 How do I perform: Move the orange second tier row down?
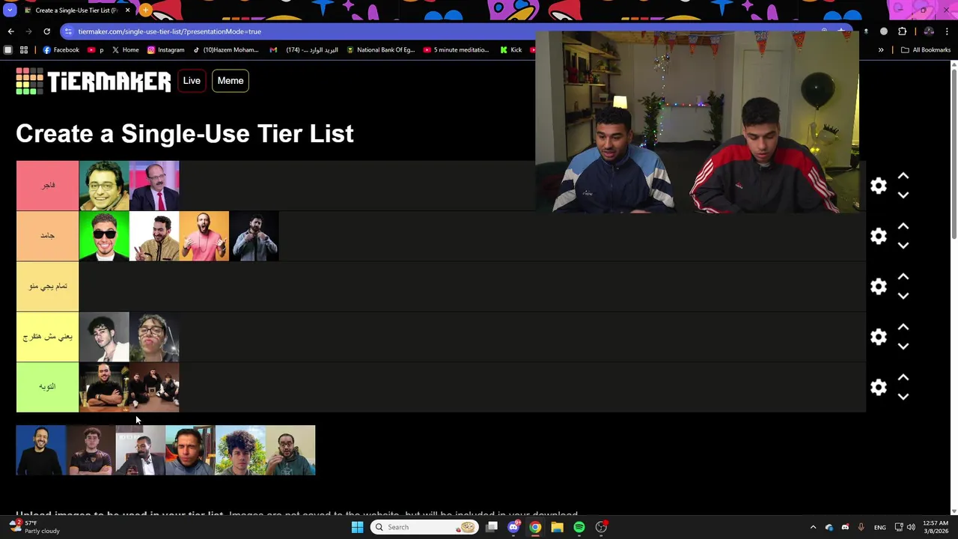[903, 246]
